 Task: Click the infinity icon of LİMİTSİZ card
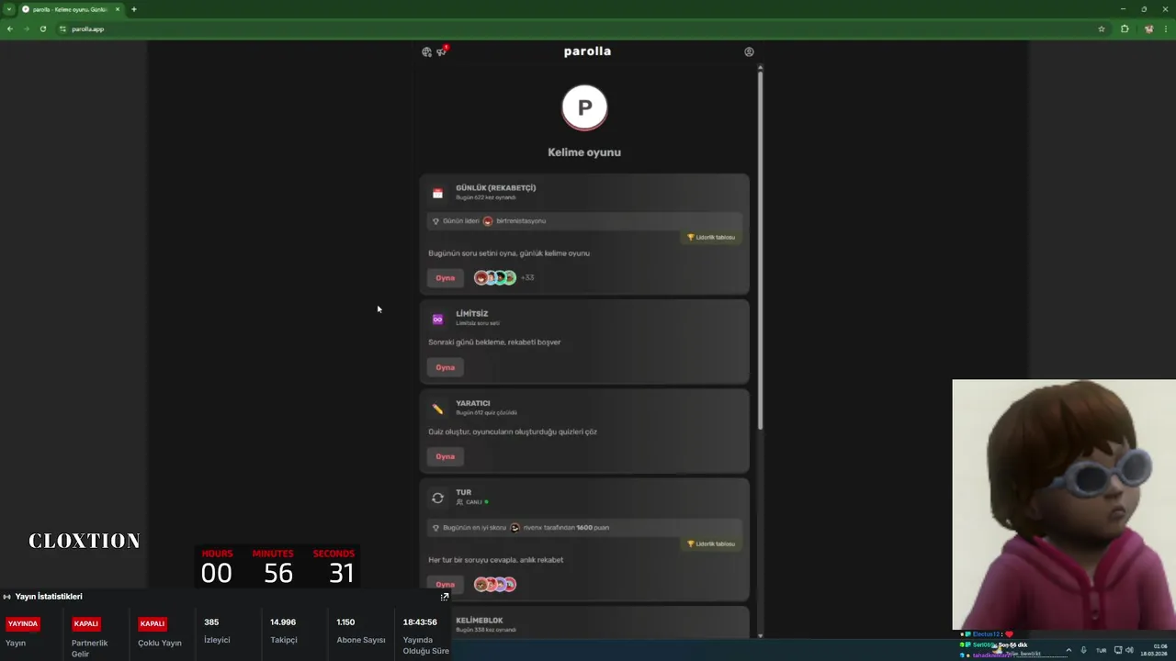(437, 319)
